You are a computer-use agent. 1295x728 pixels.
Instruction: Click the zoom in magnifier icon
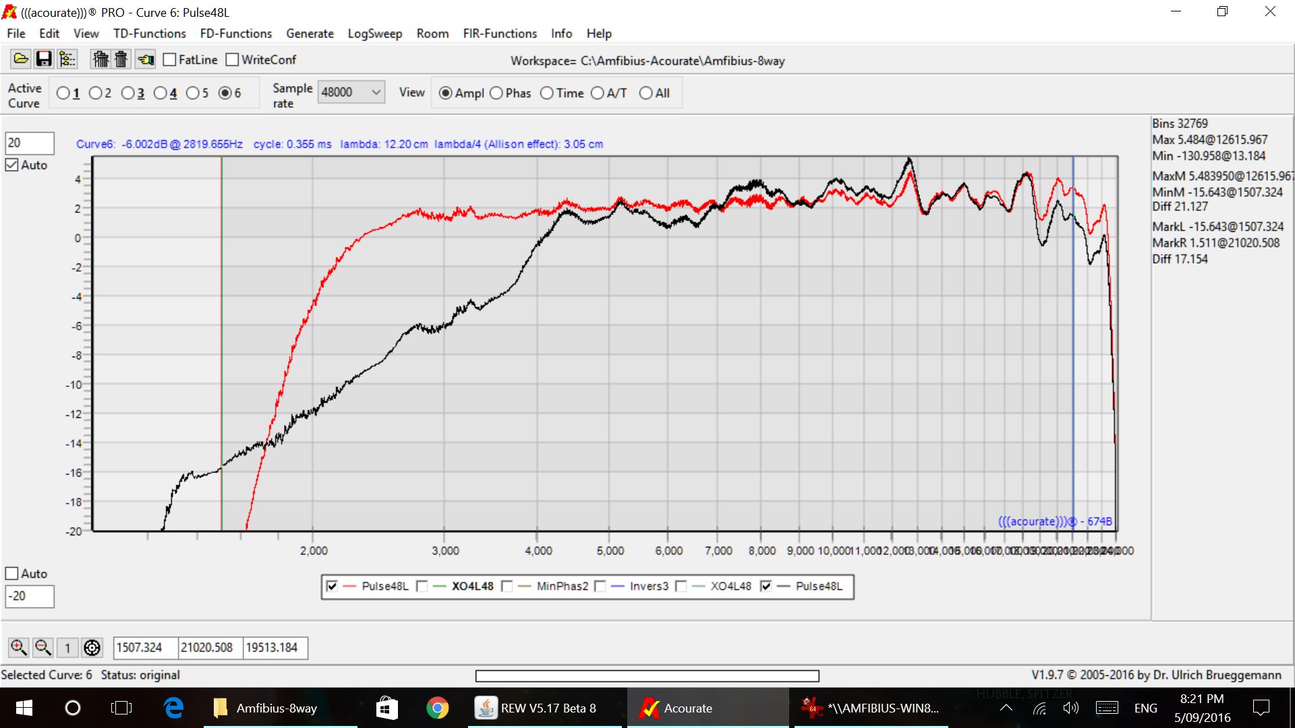(18, 648)
